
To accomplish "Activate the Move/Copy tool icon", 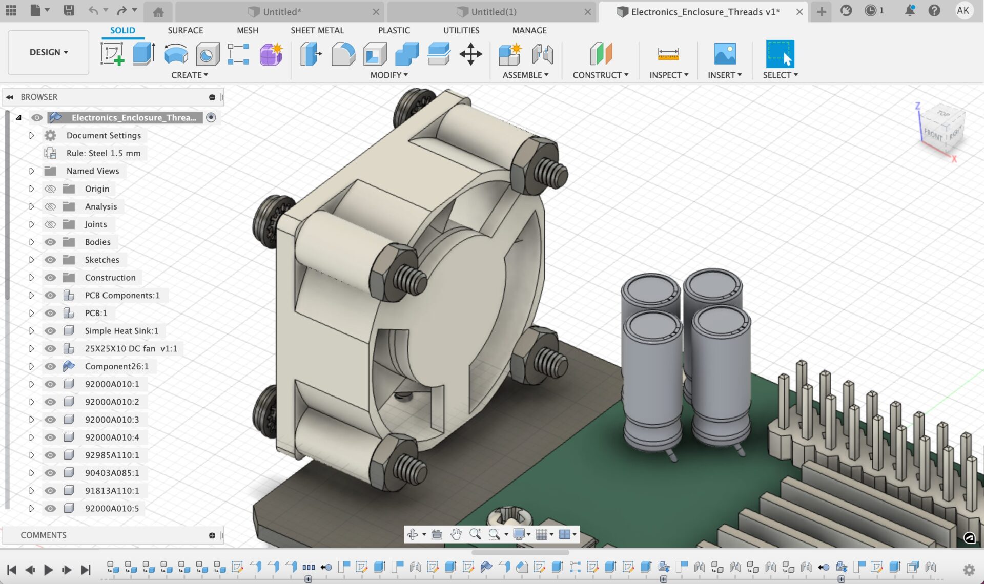I will [x=470, y=54].
